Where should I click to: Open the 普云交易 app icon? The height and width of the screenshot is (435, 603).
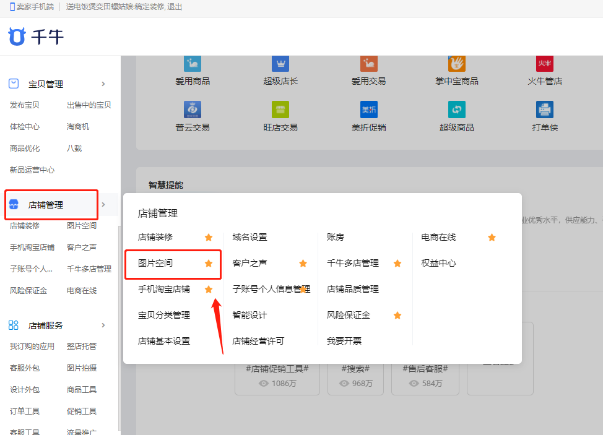tap(193, 110)
